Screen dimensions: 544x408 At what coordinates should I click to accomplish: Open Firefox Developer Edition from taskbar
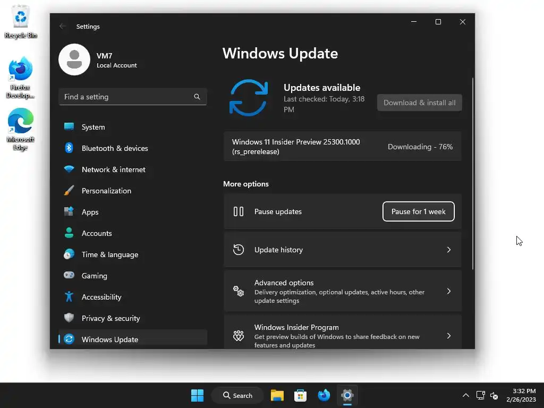[324, 395]
